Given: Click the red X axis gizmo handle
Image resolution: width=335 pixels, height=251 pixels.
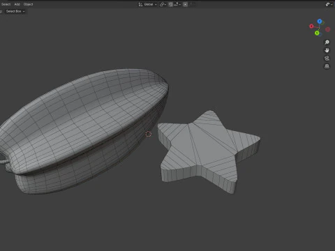Looking at the screenshot, I should coord(311,26).
